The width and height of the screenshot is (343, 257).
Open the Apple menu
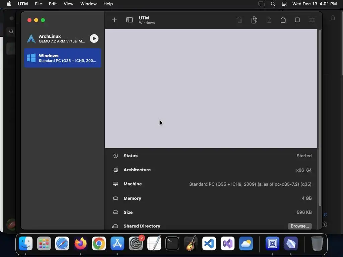9,4
